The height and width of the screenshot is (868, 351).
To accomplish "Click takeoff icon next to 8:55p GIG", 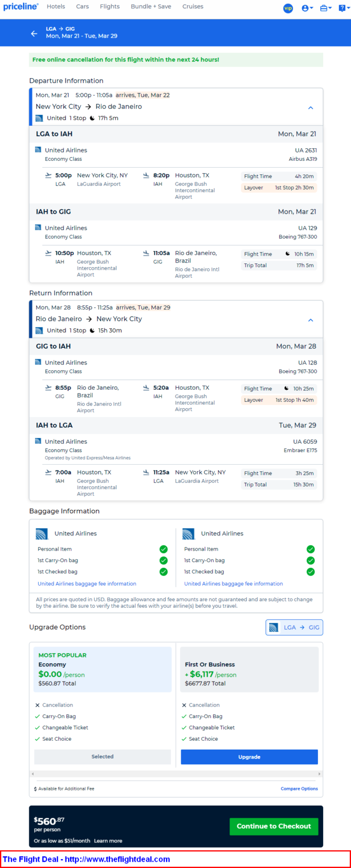I will point(48,388).
